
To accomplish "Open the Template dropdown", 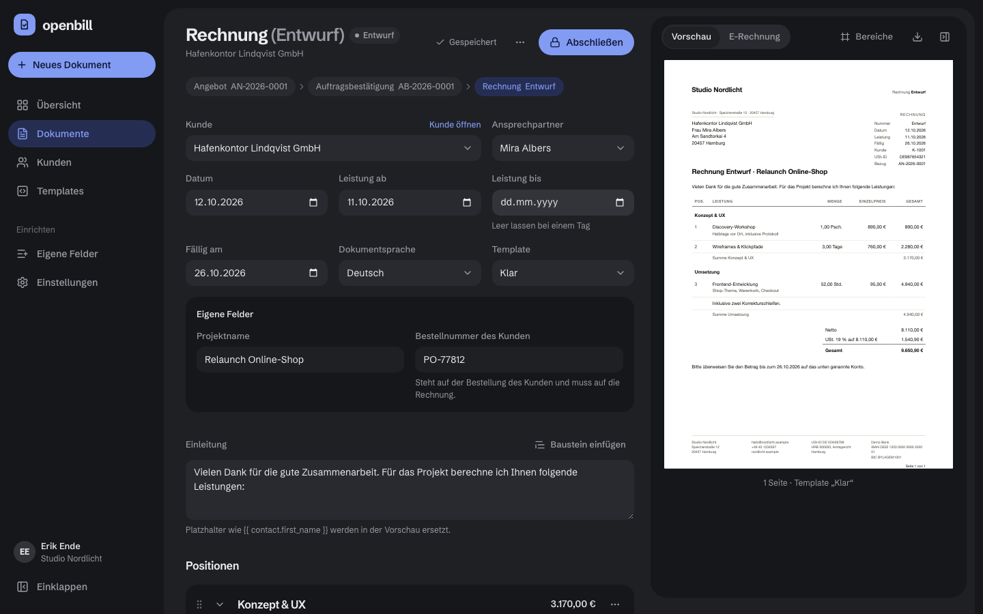I will pyautogui.click(x=563, y=273).
